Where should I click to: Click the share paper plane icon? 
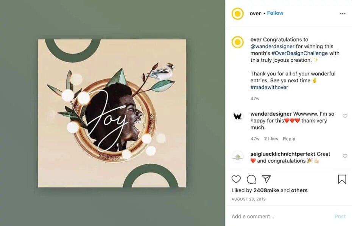coord(266,179)
